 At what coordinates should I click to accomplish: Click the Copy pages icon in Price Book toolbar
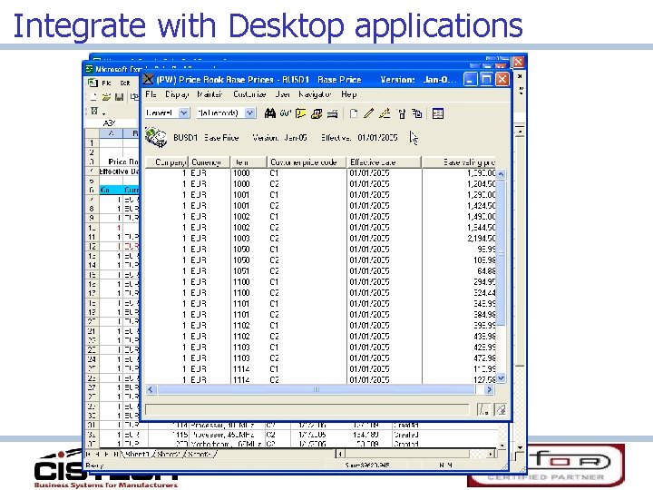(x=417, y=113)
